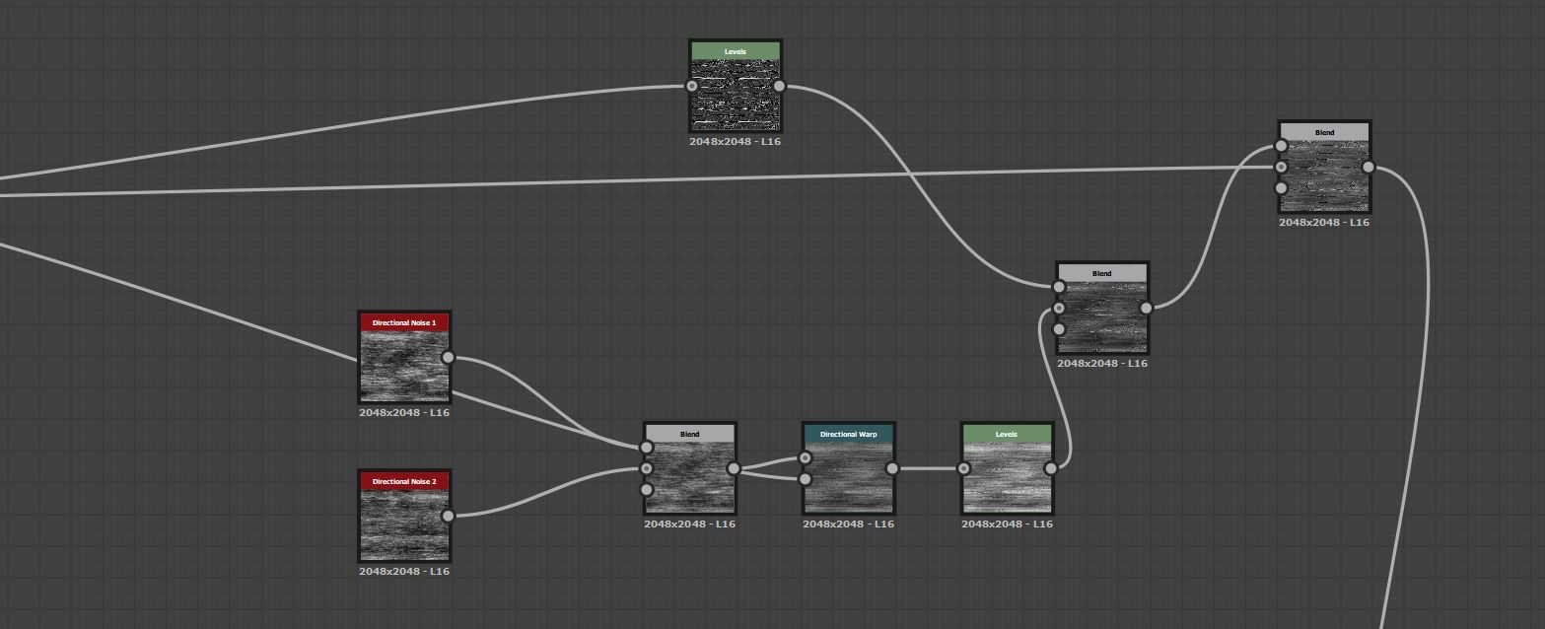Click Directional Noise 1 output connector
1545x629 pixels.
click(448, 357)
